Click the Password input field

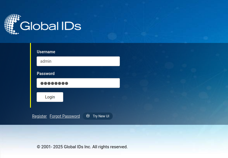78,83
